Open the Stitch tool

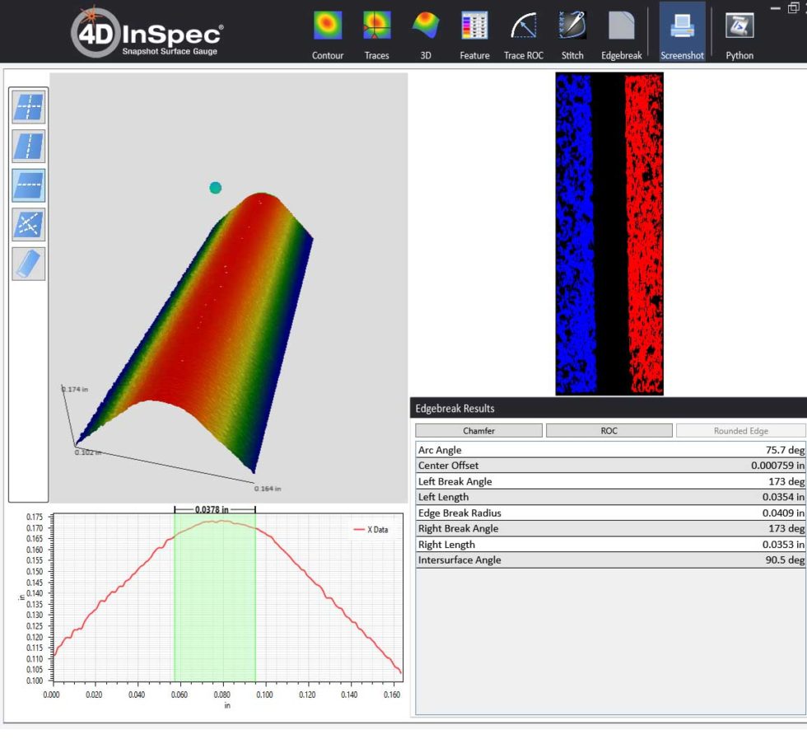[x=571, y=33]
